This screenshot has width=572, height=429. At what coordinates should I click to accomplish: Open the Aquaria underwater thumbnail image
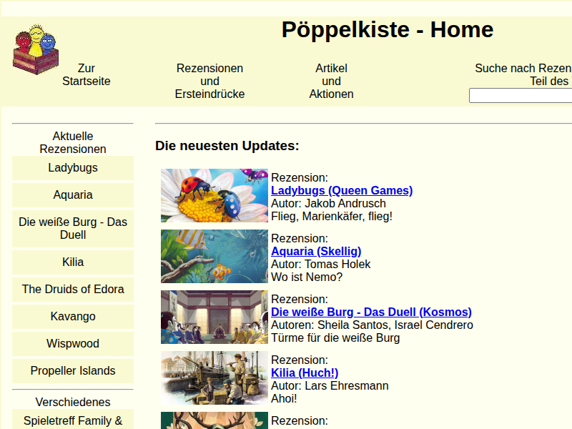214,257
